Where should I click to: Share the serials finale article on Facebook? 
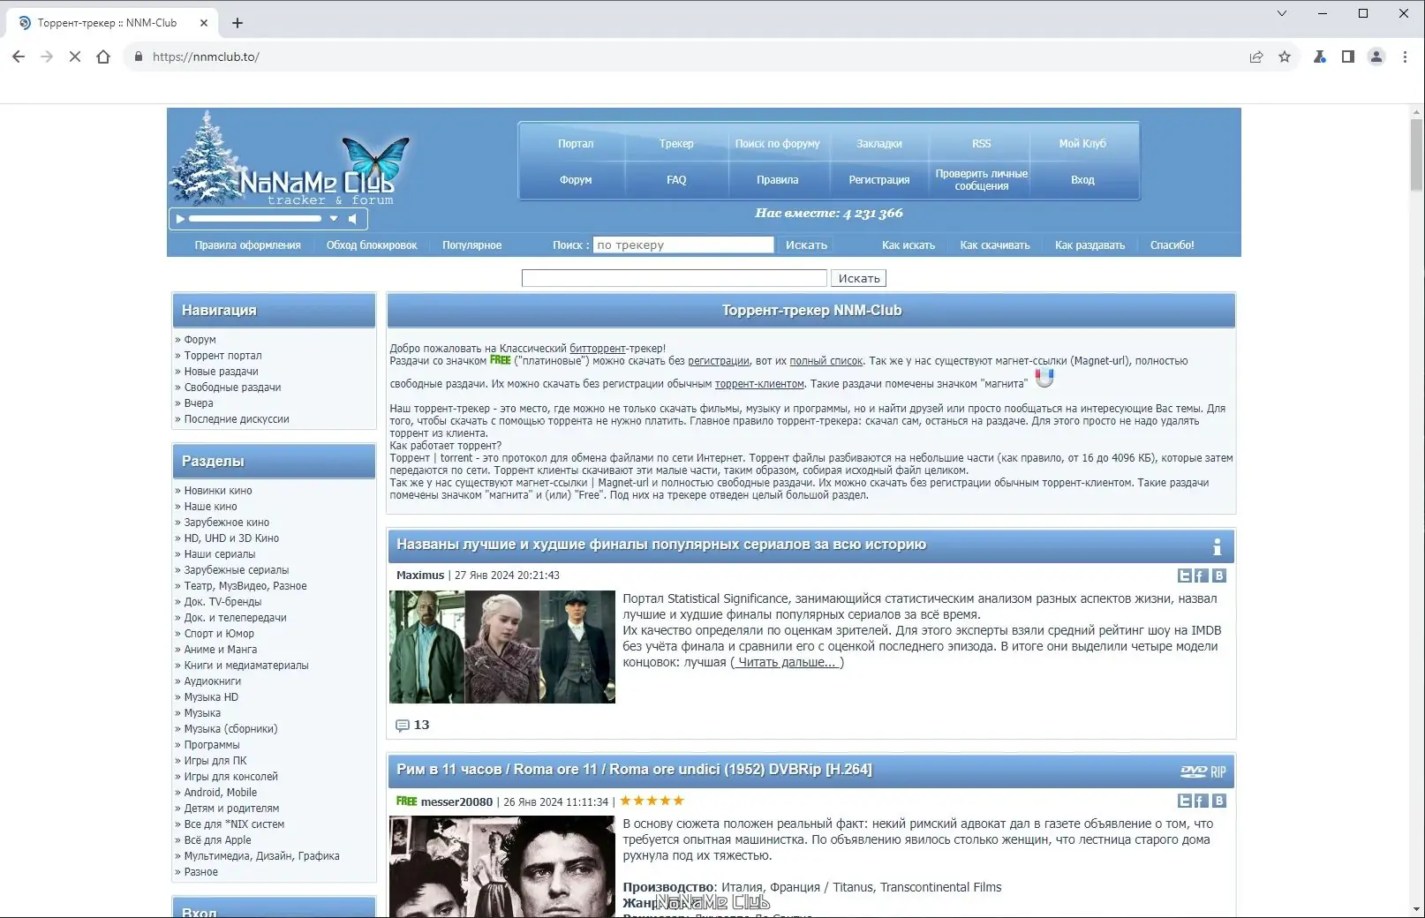1201,576
